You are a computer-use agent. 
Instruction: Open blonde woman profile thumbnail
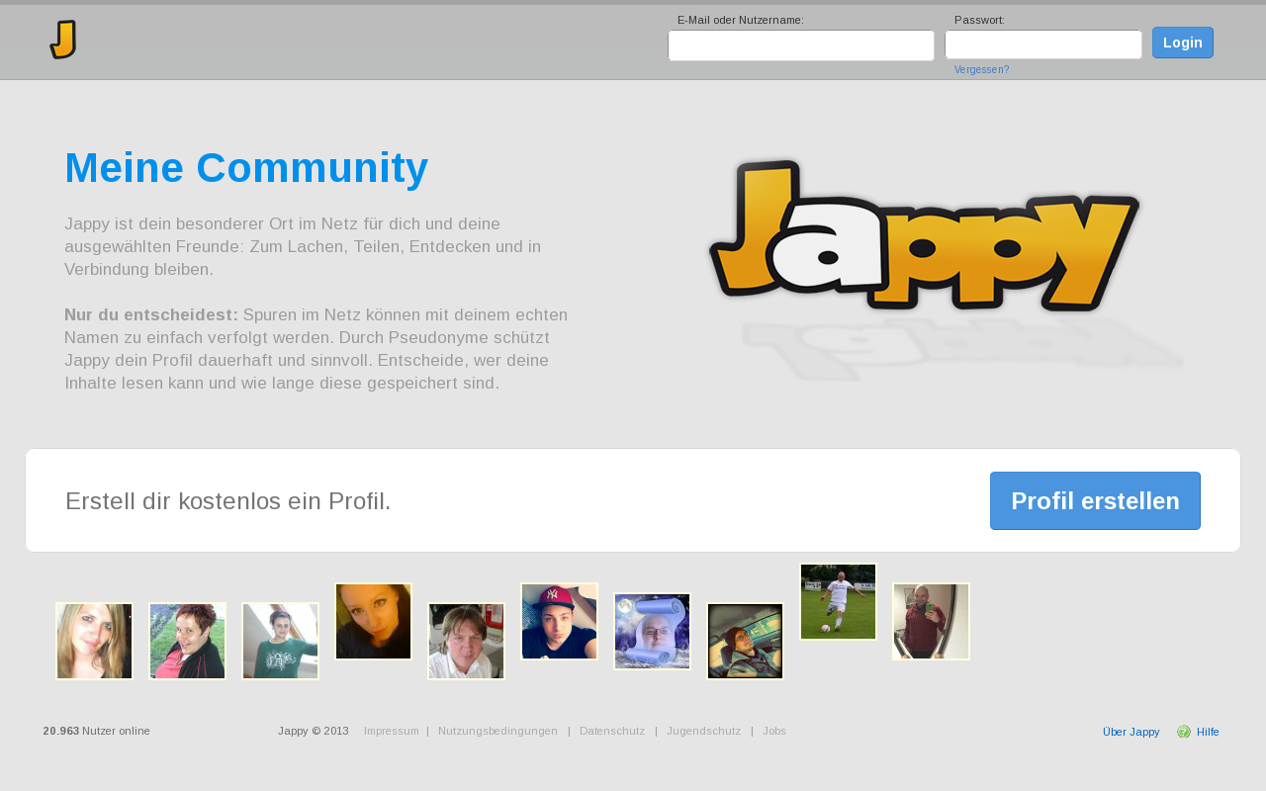94,641
